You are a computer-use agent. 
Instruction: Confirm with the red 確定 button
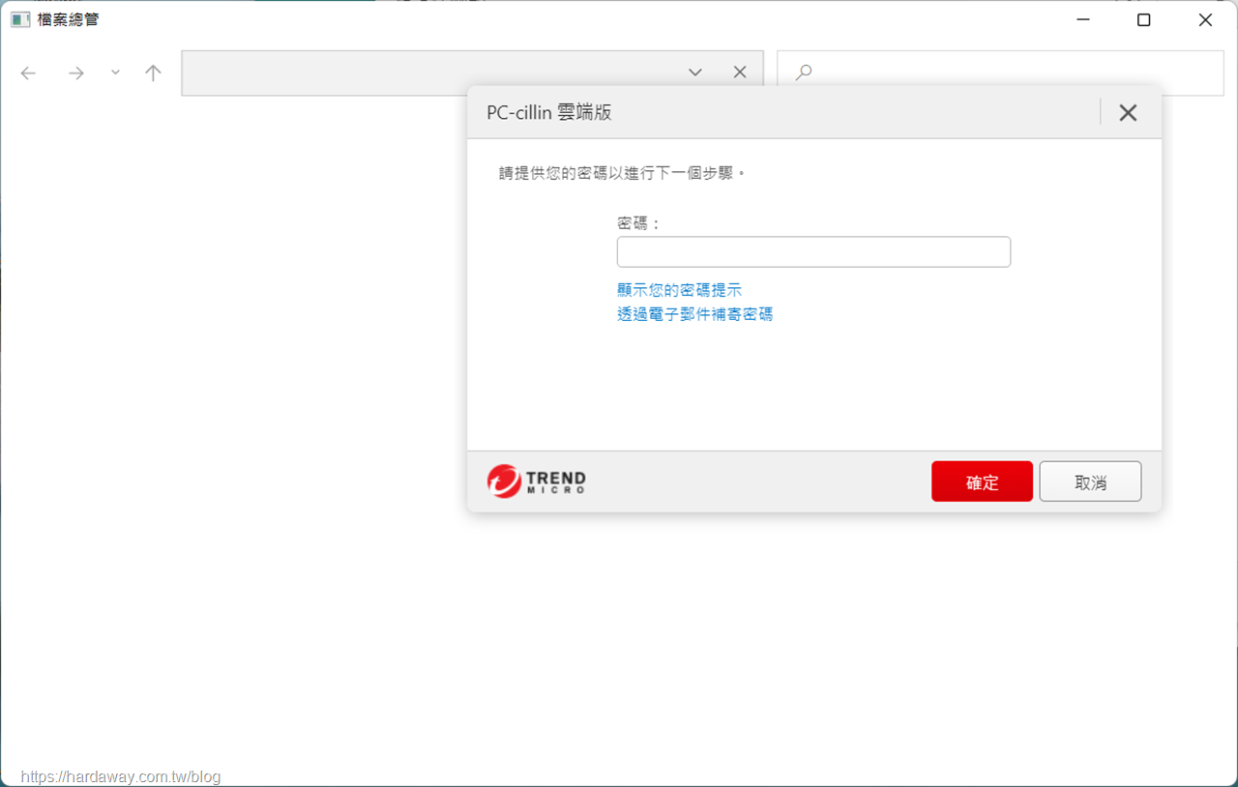tap(982, 481)
